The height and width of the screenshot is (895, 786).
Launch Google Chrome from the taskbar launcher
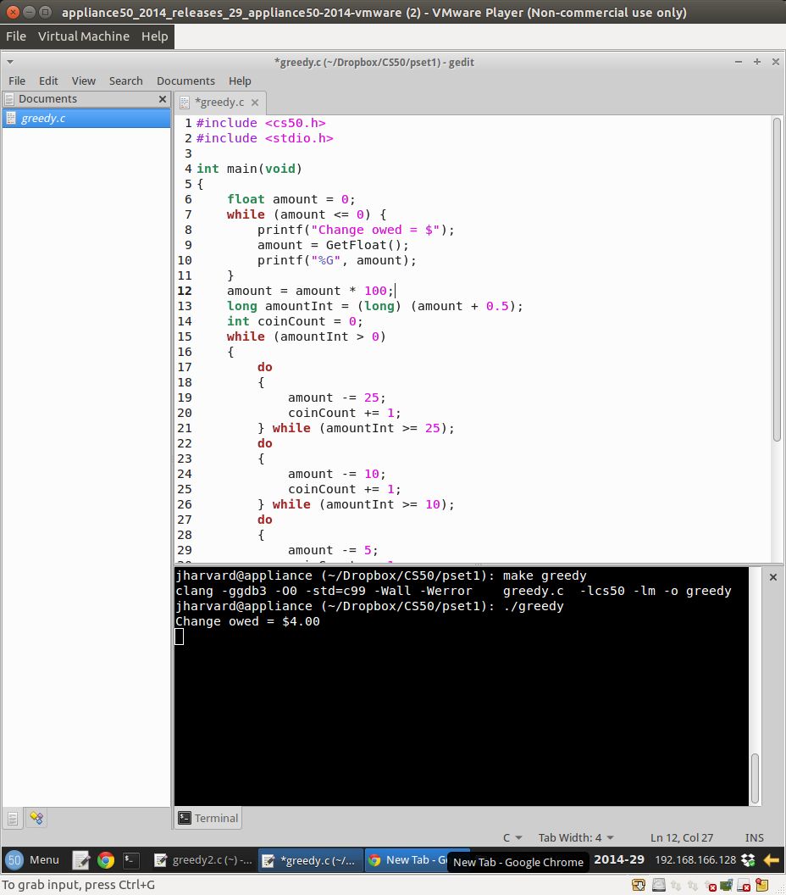point(106,859)
